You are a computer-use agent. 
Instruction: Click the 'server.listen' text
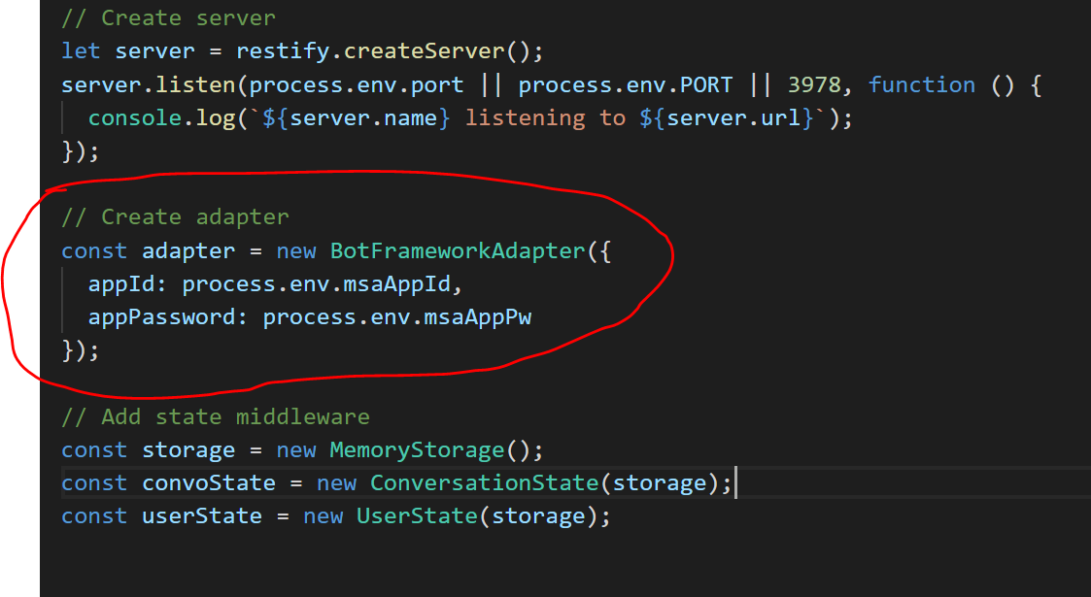(x=149, y=84)
